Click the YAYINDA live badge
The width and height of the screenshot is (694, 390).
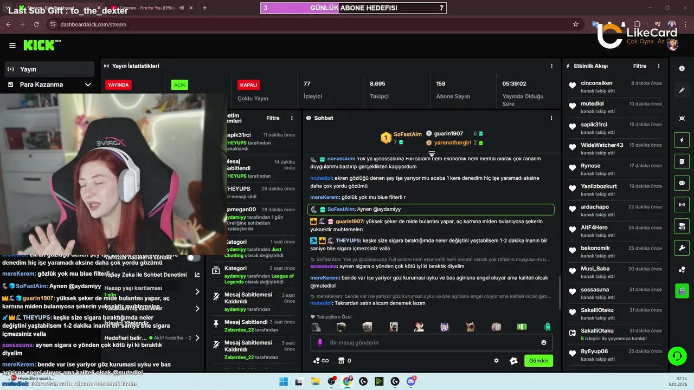(x=118, y=85)
